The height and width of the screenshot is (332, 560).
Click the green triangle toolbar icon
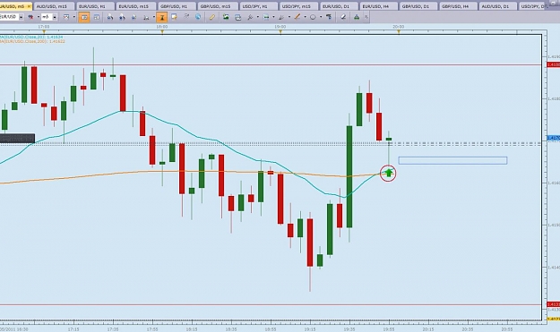click(x=357, y=17)
